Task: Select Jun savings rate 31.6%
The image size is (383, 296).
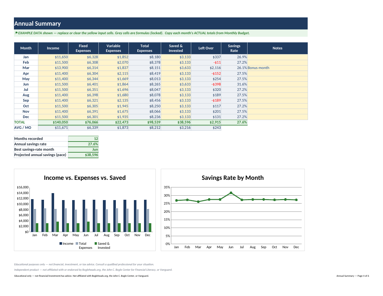Action: tap(234, 84)
